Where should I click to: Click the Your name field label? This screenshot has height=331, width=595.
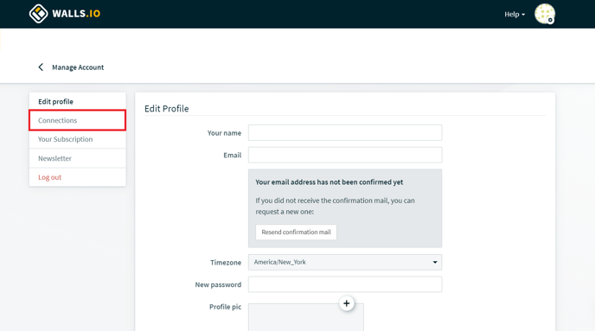tap(224, 133)
